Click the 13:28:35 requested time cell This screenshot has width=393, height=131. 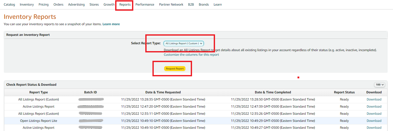click(x=163, y=99)
